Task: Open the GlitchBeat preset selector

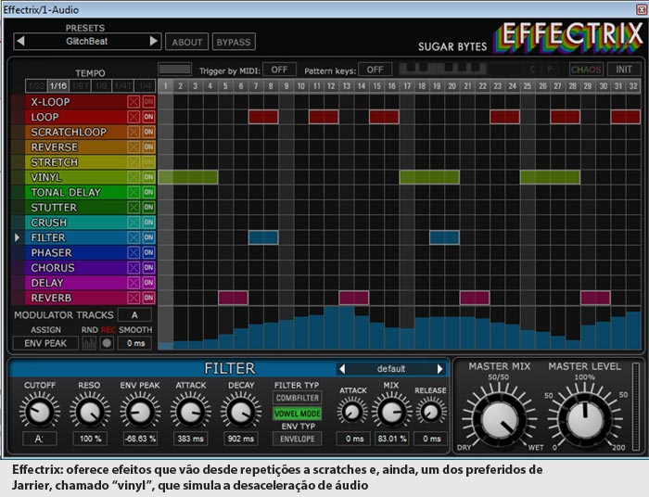Action: (x=87, y=42)
